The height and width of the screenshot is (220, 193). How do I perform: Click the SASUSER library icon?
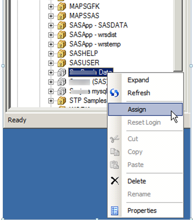[62, 63]
